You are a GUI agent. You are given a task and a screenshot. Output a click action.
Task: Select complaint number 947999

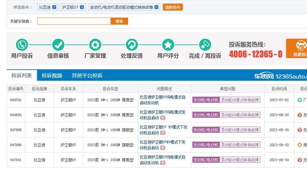coord(16,130)
